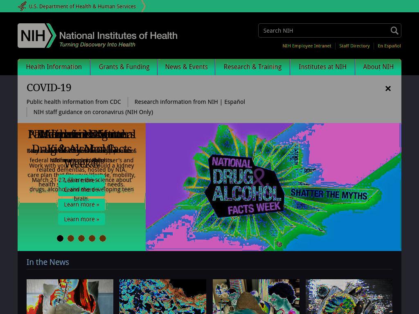Open Public health information from CDC
419x314 pixels.
coord(74,102)
